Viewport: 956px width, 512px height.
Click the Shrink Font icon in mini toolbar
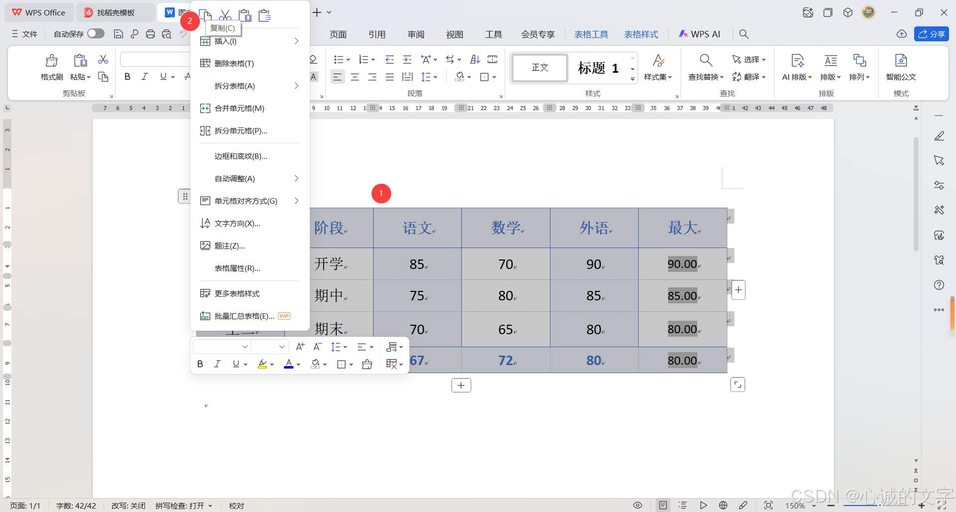(x=317, y=347)
